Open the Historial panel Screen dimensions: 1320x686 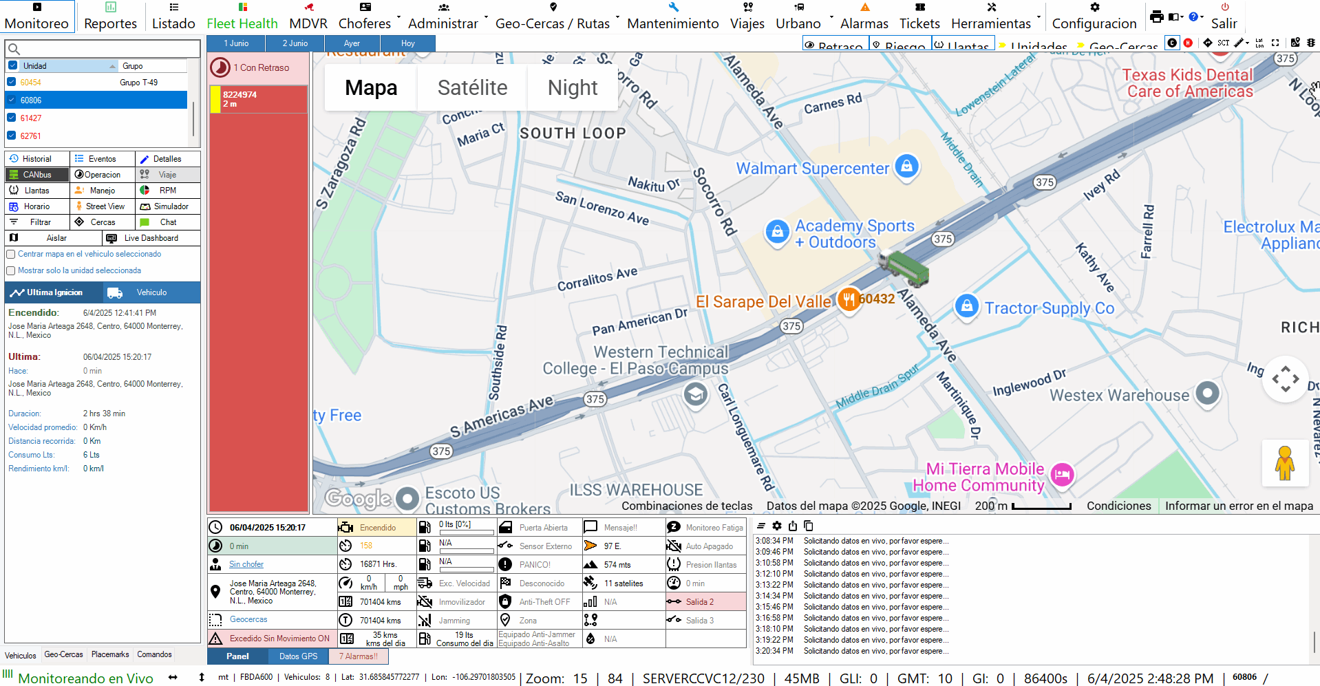point(37,159)
